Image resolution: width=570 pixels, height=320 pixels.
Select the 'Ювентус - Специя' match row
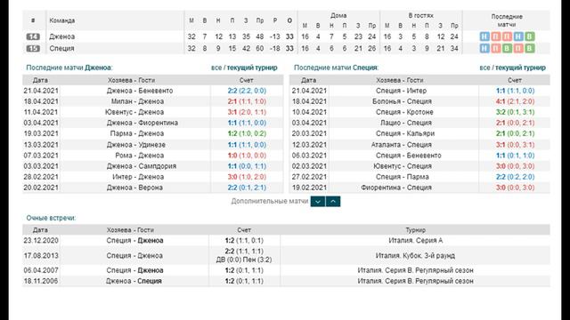click(419, 166)
